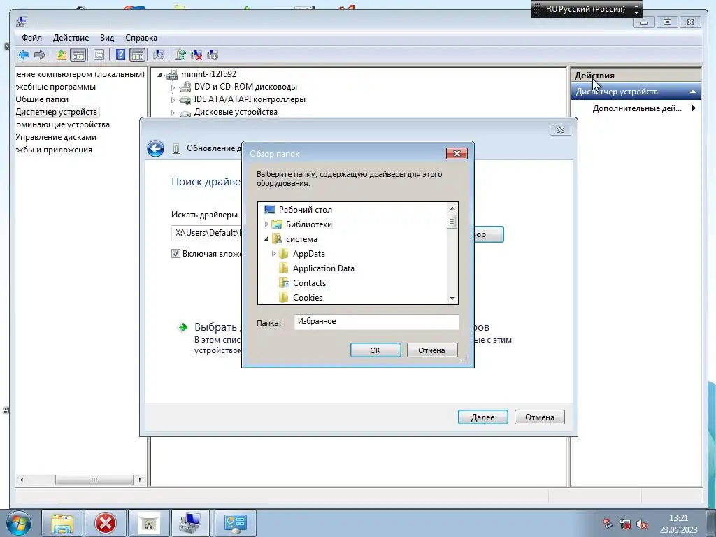Open the Windows Start orb
Image resolution: width=716 pixels, height=537 pixels.
click(x=18, y=523)
